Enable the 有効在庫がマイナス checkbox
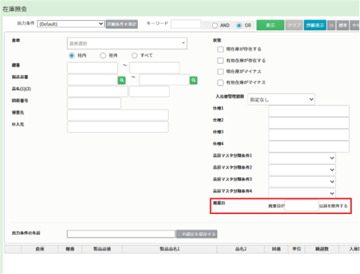Screen dimensions: 360x274 tap(220, 83)
